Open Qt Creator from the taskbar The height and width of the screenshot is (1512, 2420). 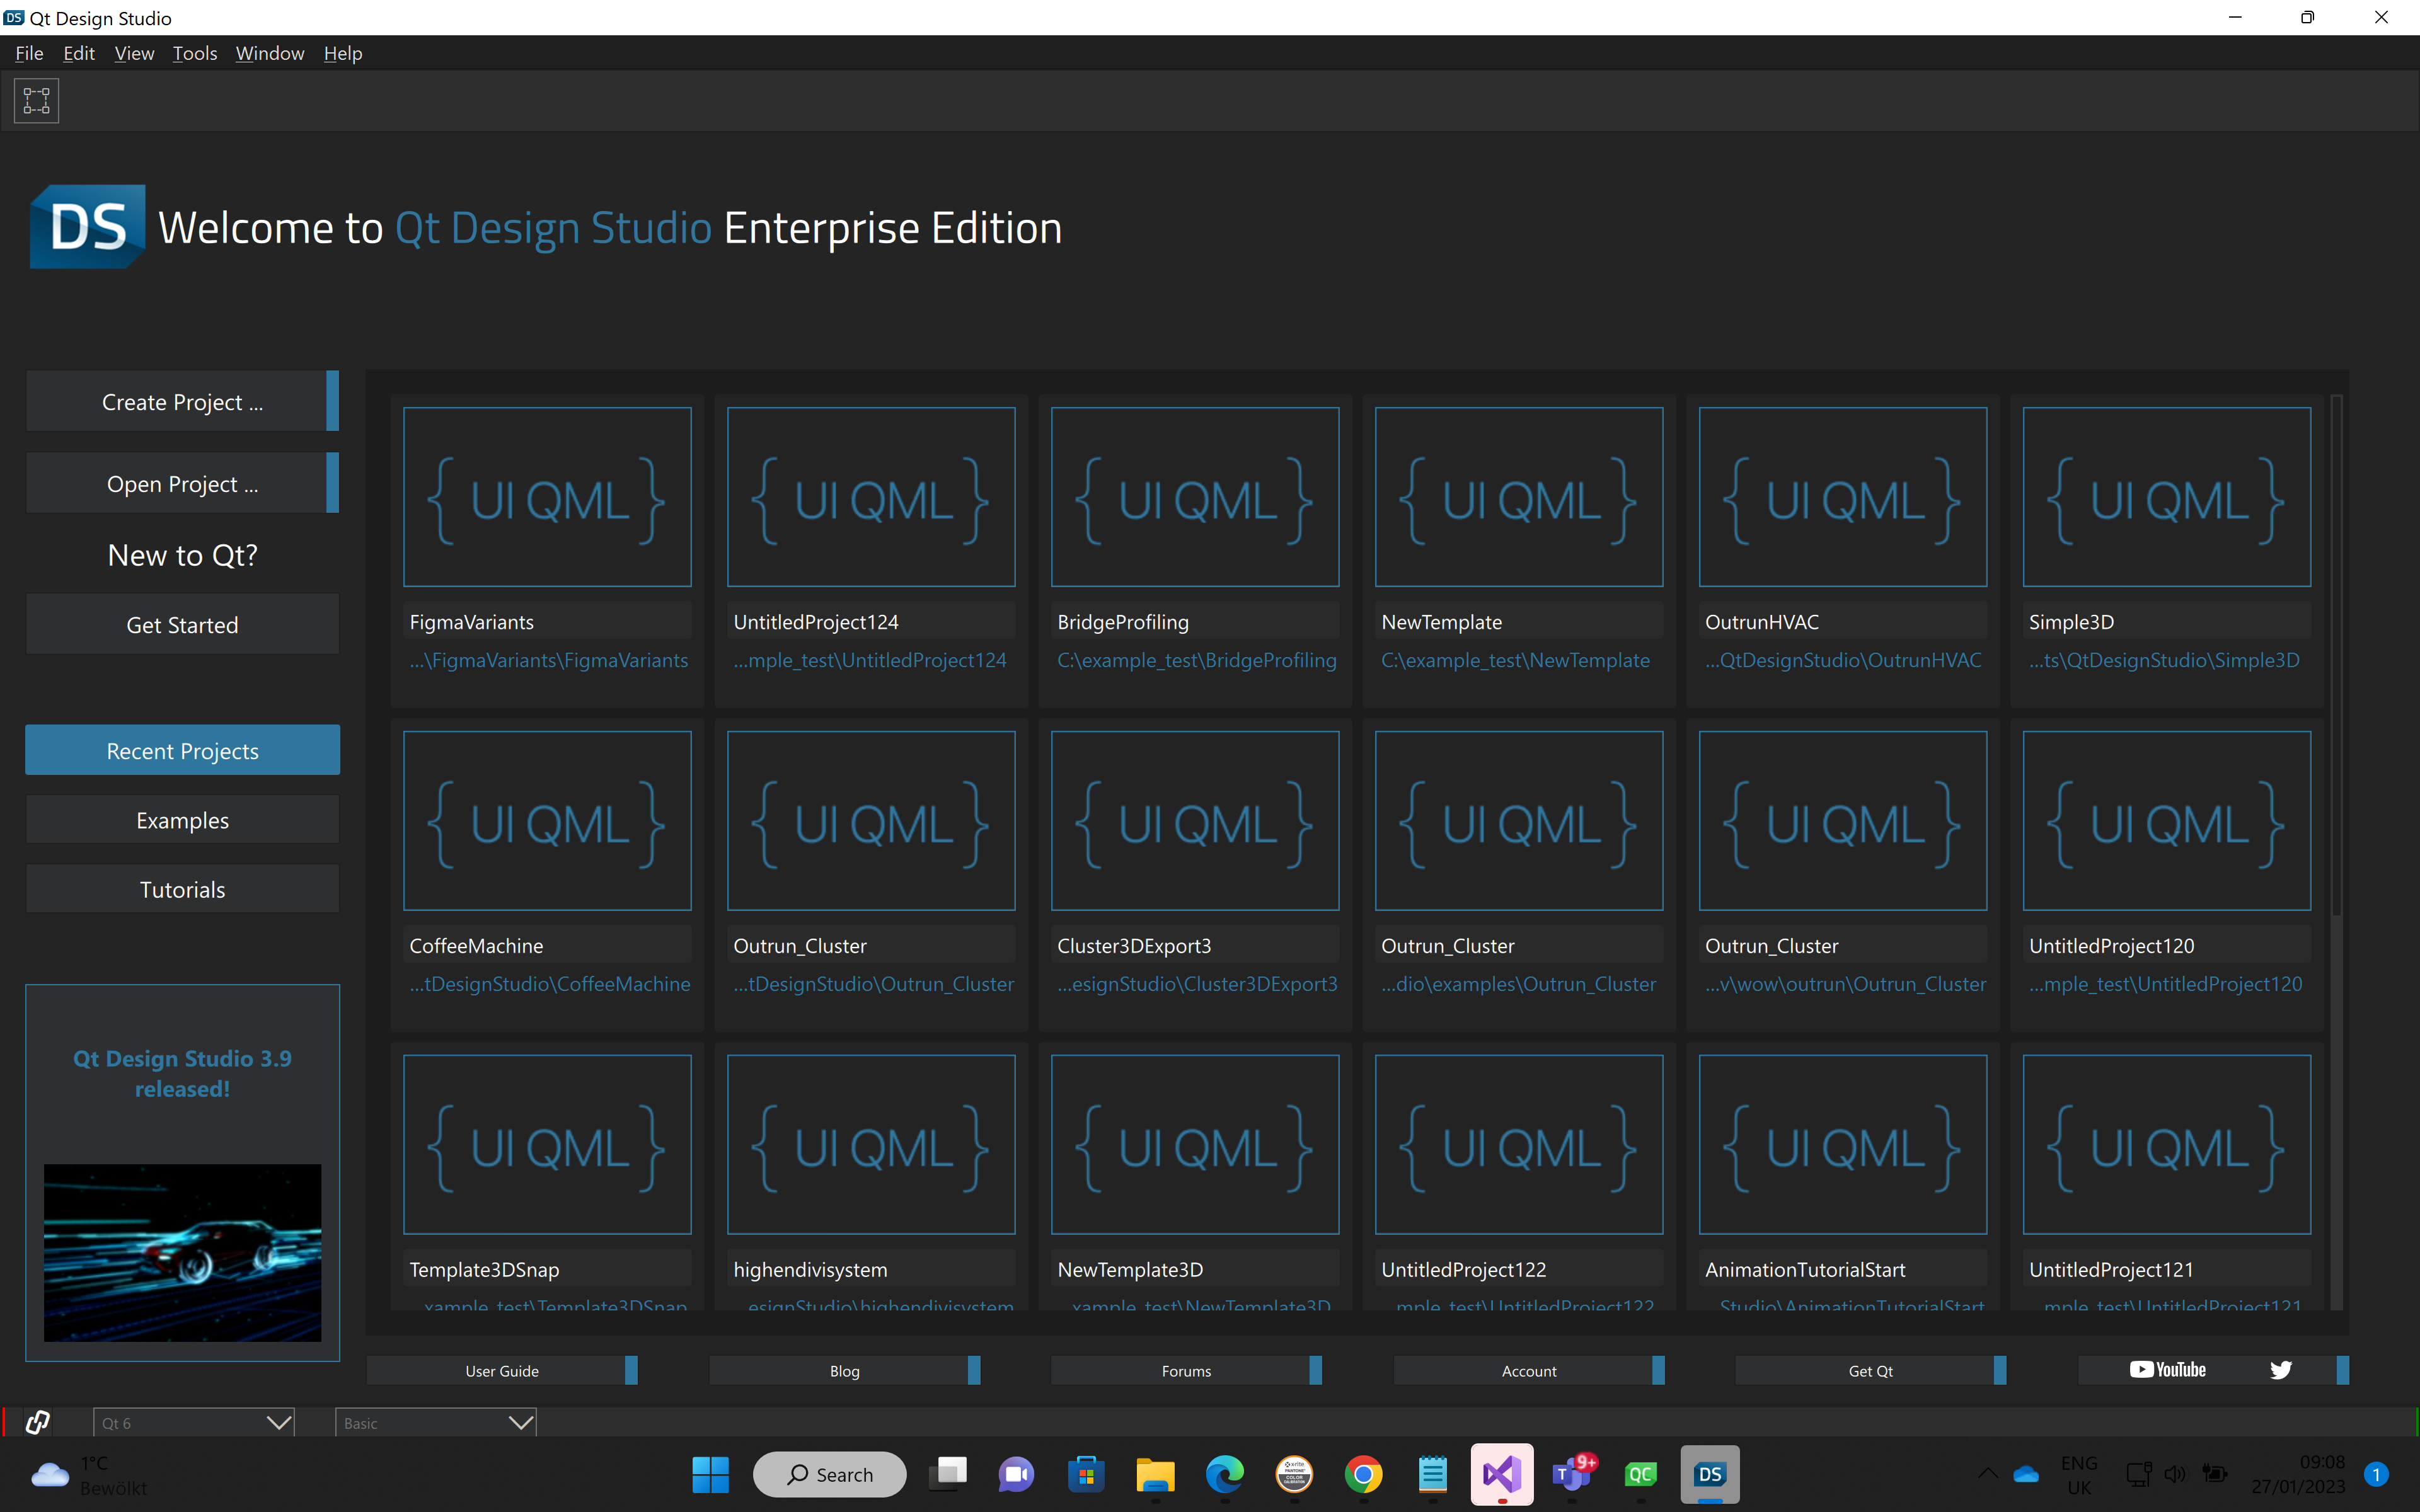click(x=1640, y=1474)
